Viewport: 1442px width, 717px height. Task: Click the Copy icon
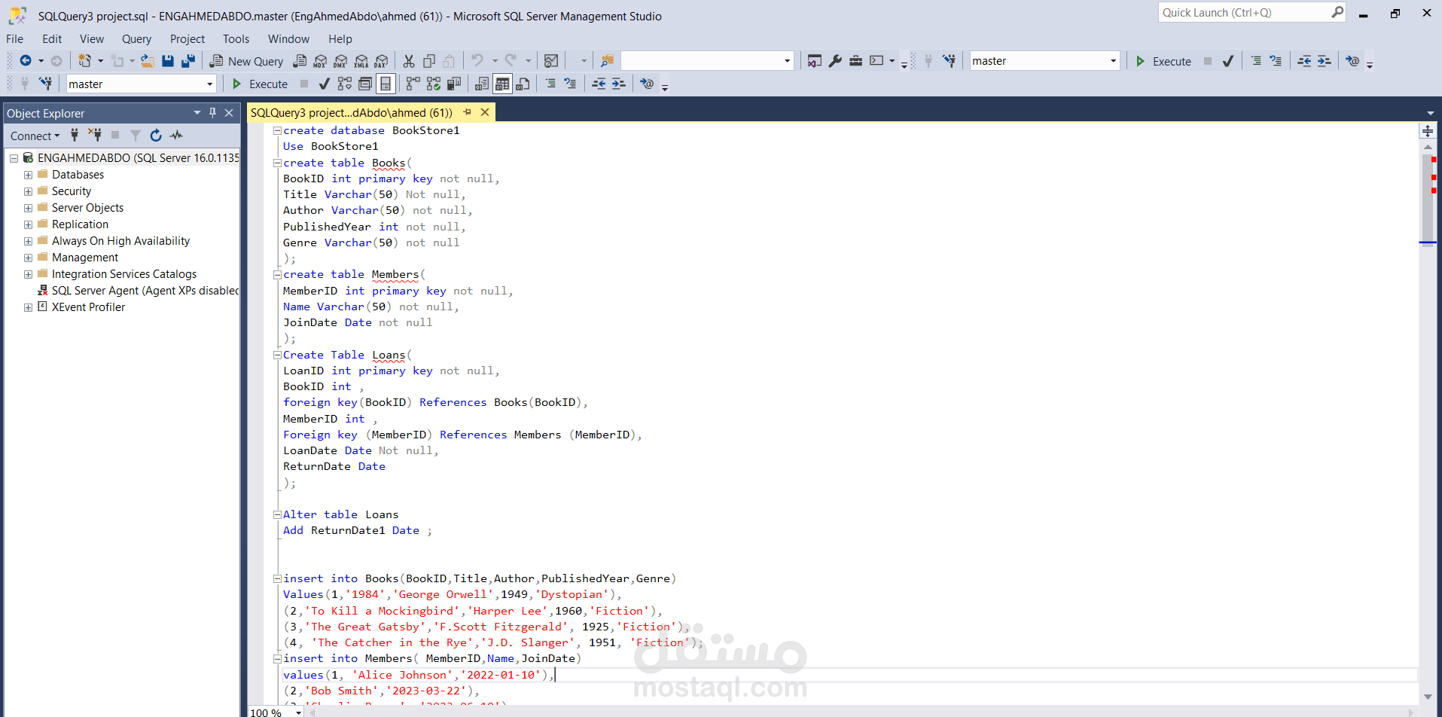(x=429, y=61)
